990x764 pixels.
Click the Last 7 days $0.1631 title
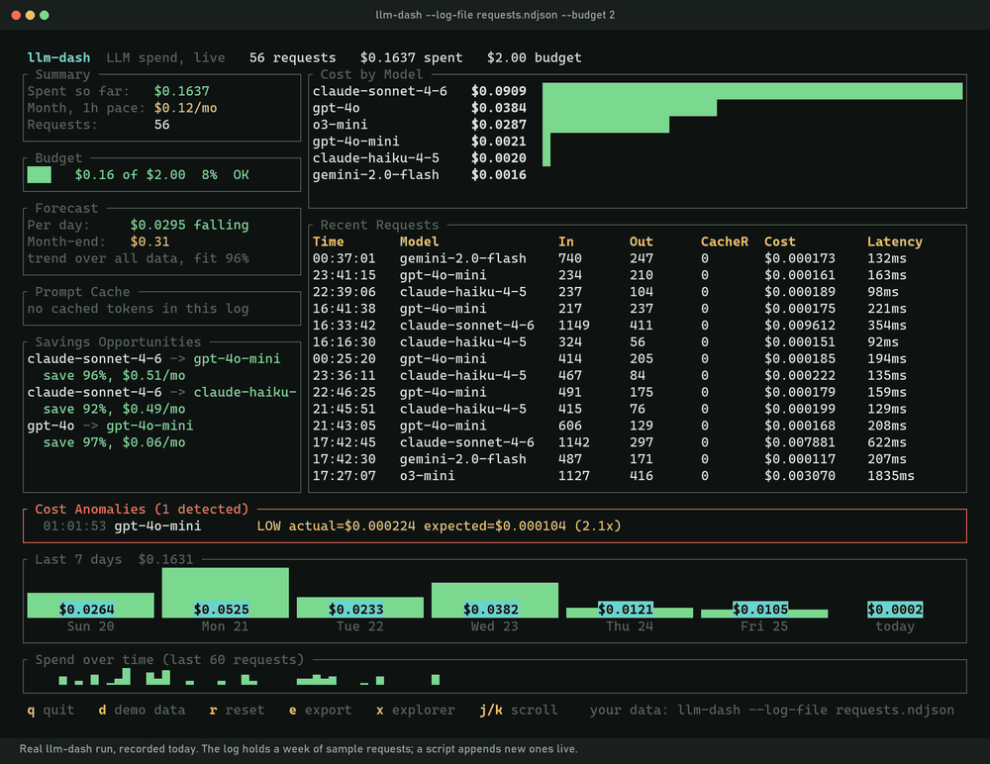114,559
